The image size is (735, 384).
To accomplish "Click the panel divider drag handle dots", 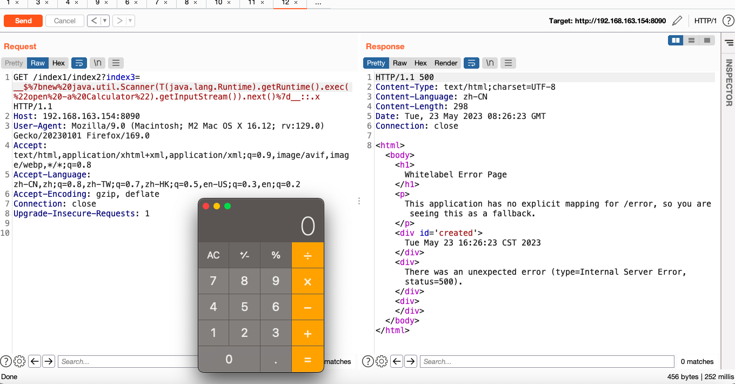I will coord(359,201).
